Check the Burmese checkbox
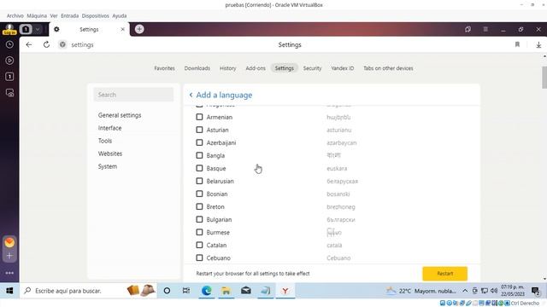Viewport: 547px width, 307px height. pos(199,232)
